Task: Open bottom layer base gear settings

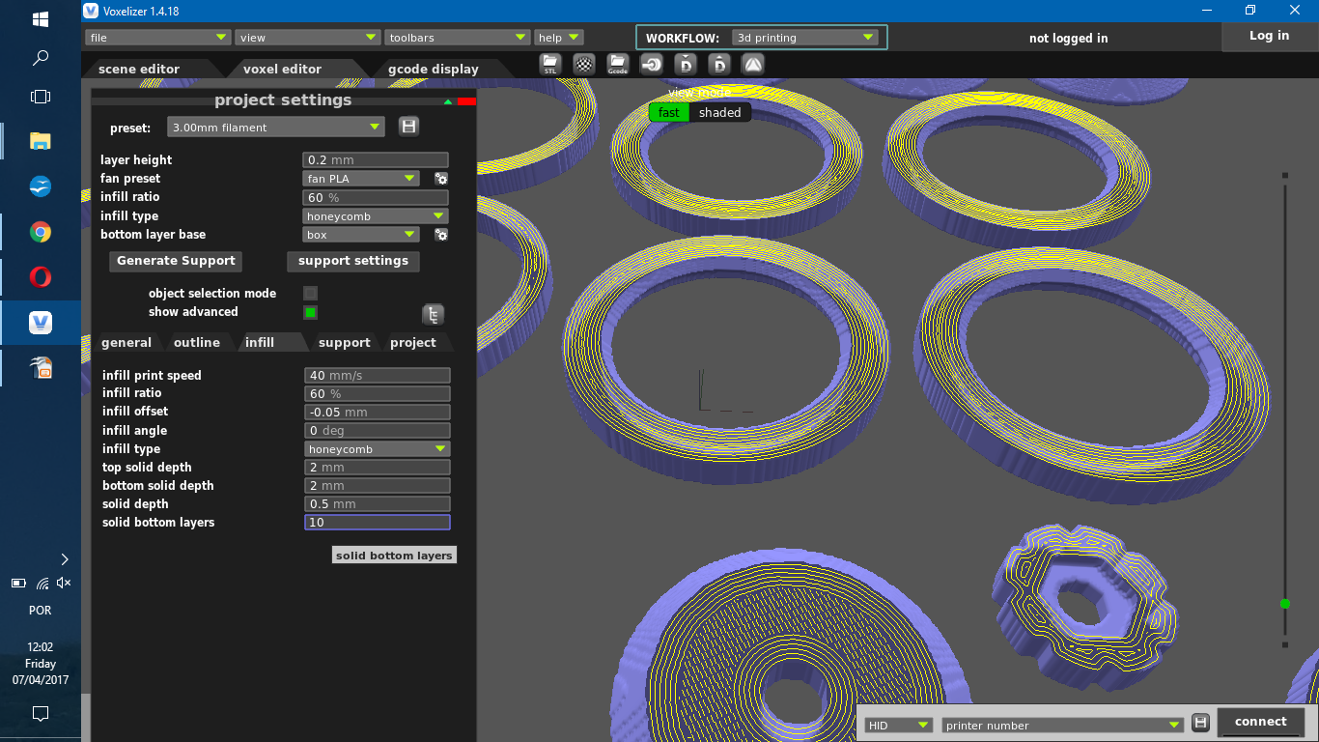Action: (x=441, y=235)
